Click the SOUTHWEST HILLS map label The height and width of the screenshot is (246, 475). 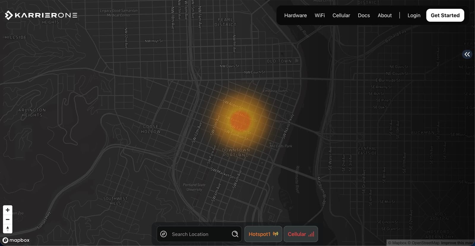click(x=115, y=201)
